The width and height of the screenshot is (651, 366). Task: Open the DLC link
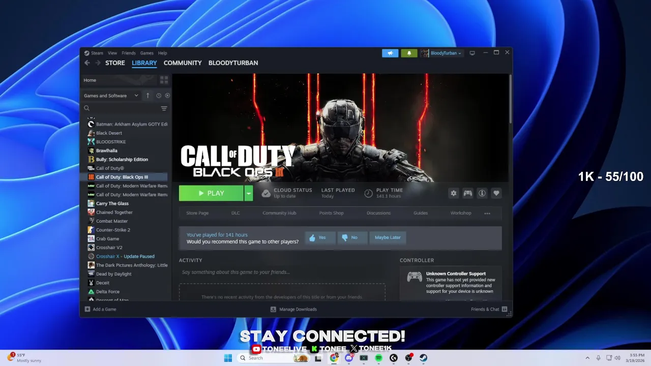pos(235,213)
